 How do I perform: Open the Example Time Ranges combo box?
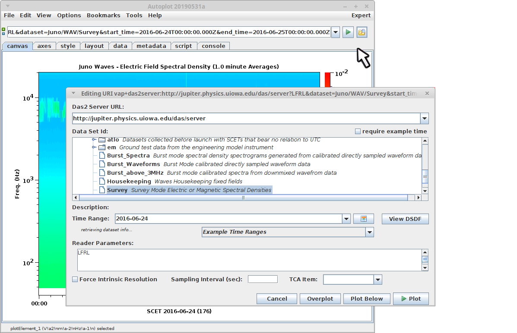click(x=288, y=232)
